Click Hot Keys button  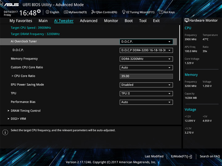pos(167,12)
